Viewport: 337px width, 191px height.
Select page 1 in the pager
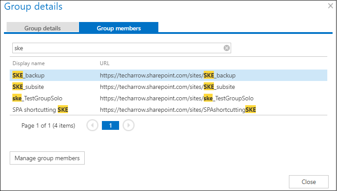110,125
